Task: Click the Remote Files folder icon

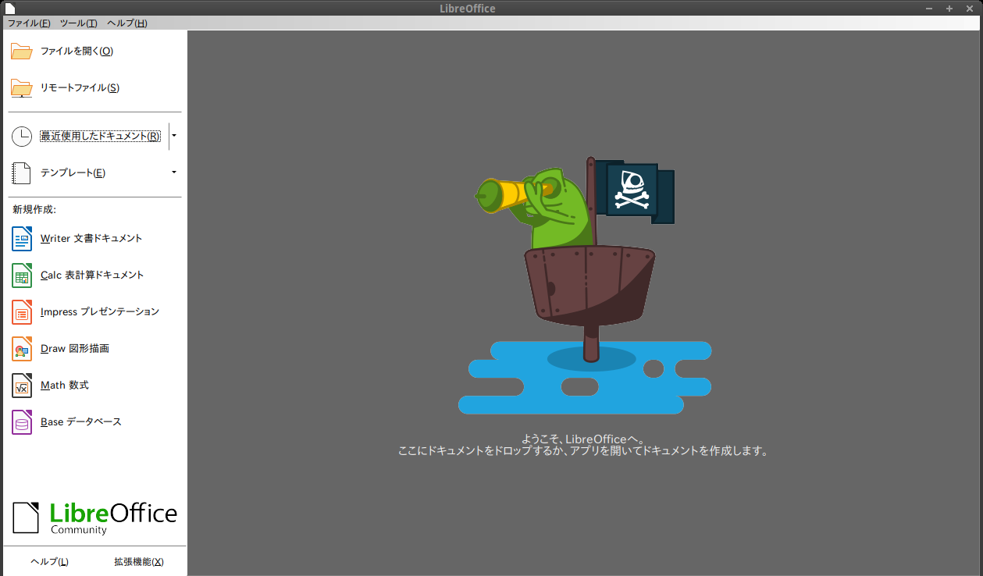Action: pos(22,88)
